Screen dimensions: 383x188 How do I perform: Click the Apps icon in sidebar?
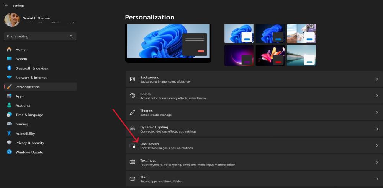pyautogui.click(x=9, y=96)
